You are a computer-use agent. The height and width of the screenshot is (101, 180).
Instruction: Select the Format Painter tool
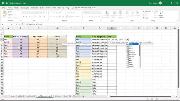pos(13,18)
